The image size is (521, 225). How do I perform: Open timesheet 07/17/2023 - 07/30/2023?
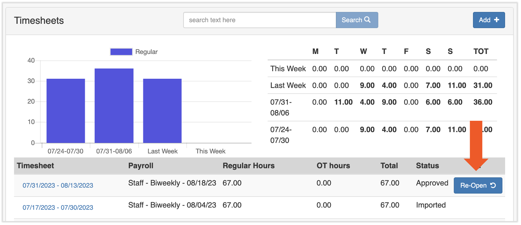point(58,207)
